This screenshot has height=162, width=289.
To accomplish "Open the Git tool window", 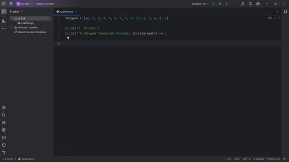I will pyautogui.click(x=4, y=153).
